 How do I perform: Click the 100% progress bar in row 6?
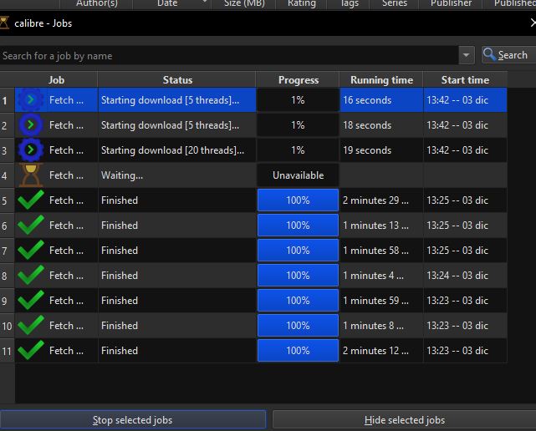(298, 225)
